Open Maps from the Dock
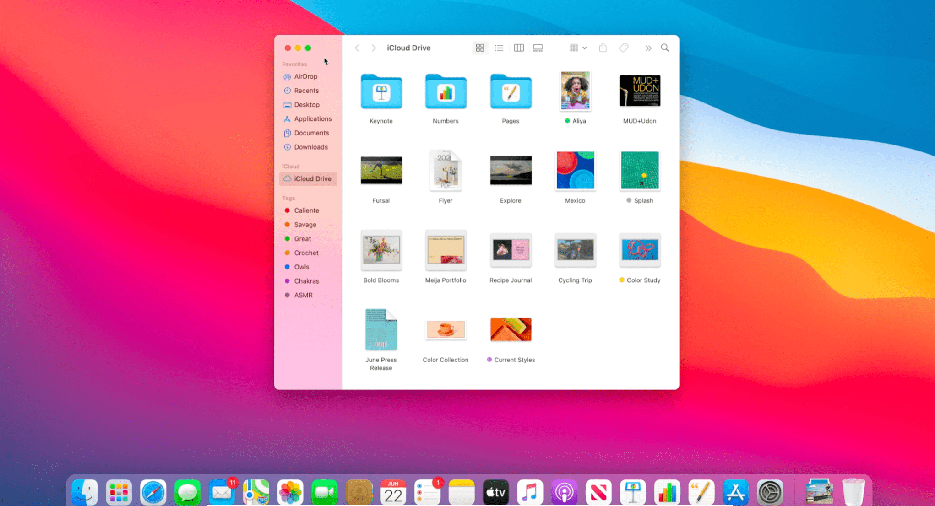This screenshot has height=506, width=935. 256,492
